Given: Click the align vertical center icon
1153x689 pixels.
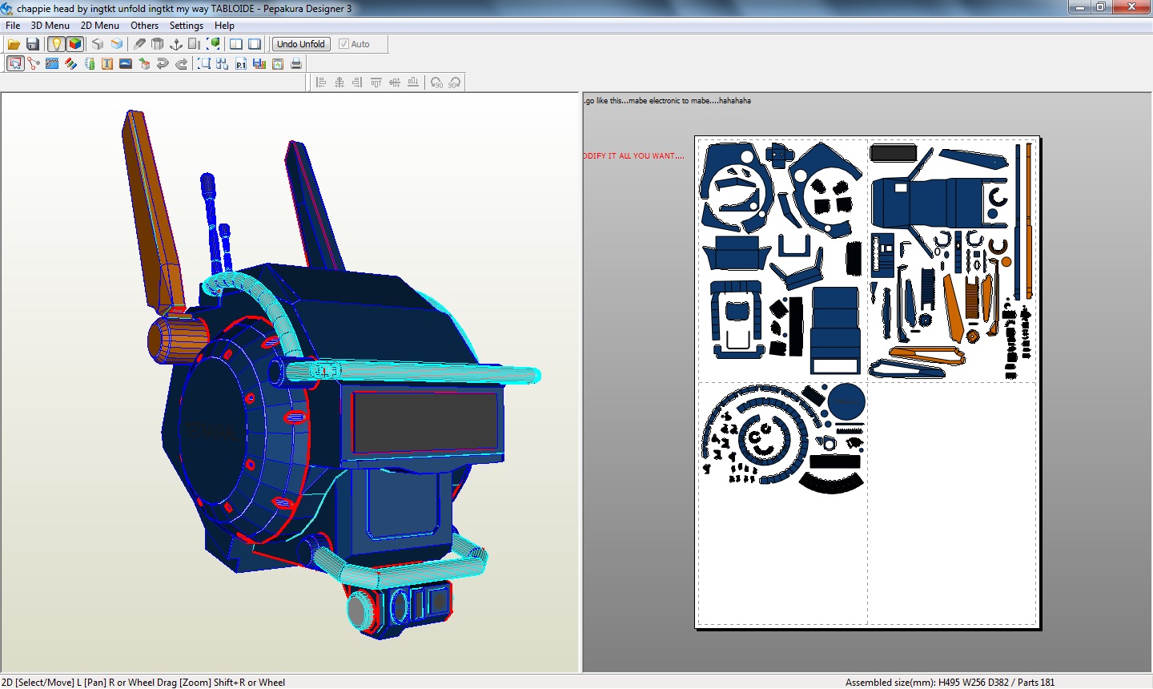Looking at the screenshot, I should pyautogui.click(x=395, y=82).
